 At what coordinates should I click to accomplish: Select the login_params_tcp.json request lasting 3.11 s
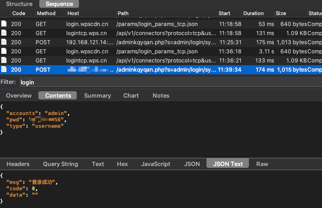[x=161, y=51]
